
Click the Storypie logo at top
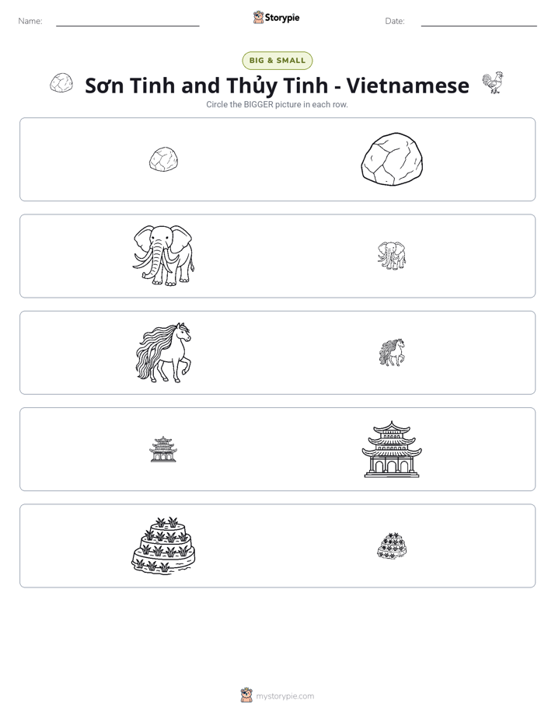[x=277, y=17]
